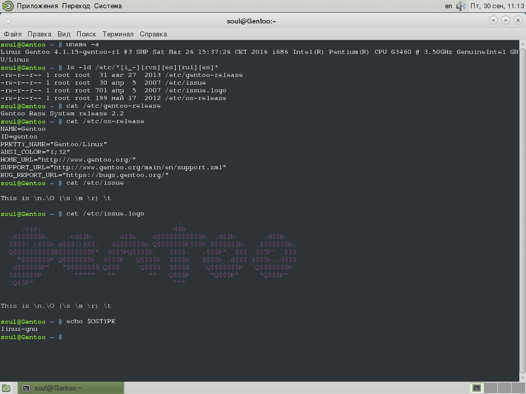This screenshot has height=394, width=526.
Task: Maximize the terminal using the up-chevron button
Action: click(505, 20)
